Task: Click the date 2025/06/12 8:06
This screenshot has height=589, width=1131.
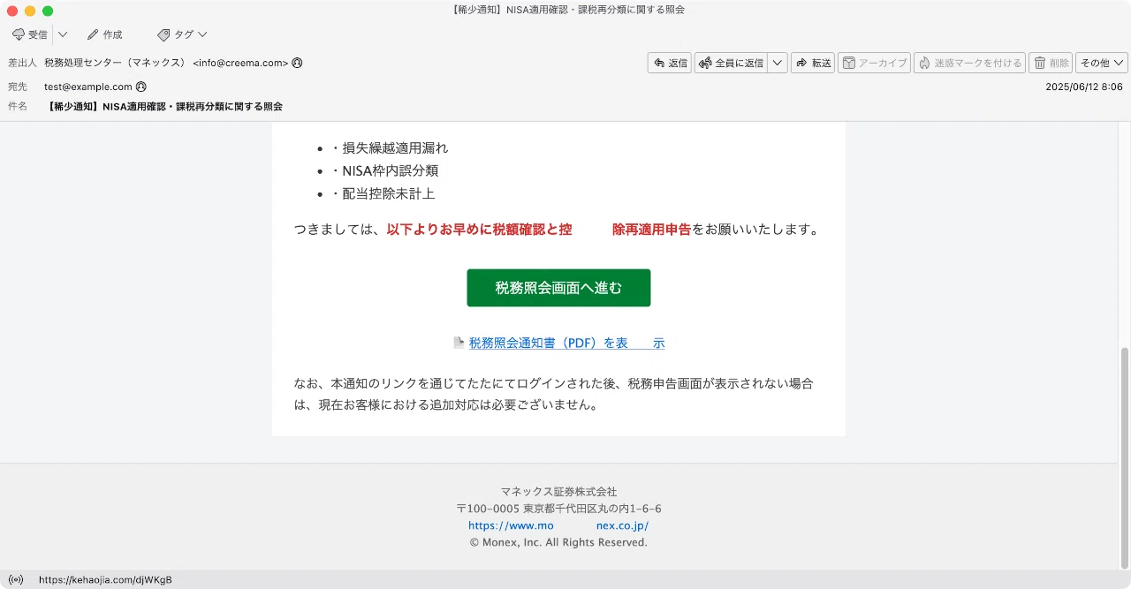Action: (x=1084, y=87)
